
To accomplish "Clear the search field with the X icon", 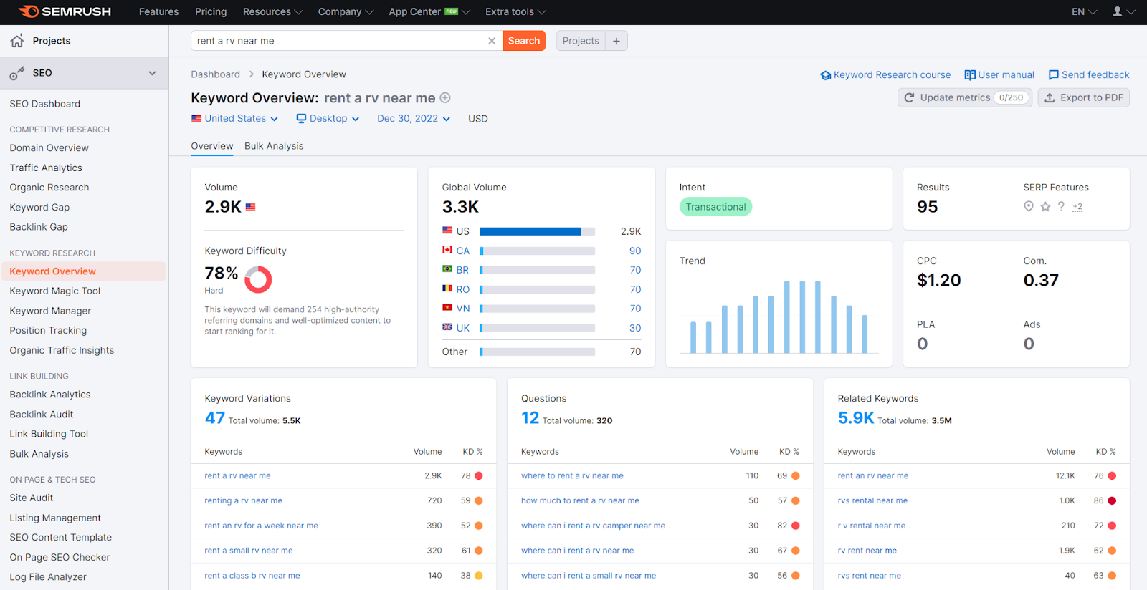I will click(492, 41).
